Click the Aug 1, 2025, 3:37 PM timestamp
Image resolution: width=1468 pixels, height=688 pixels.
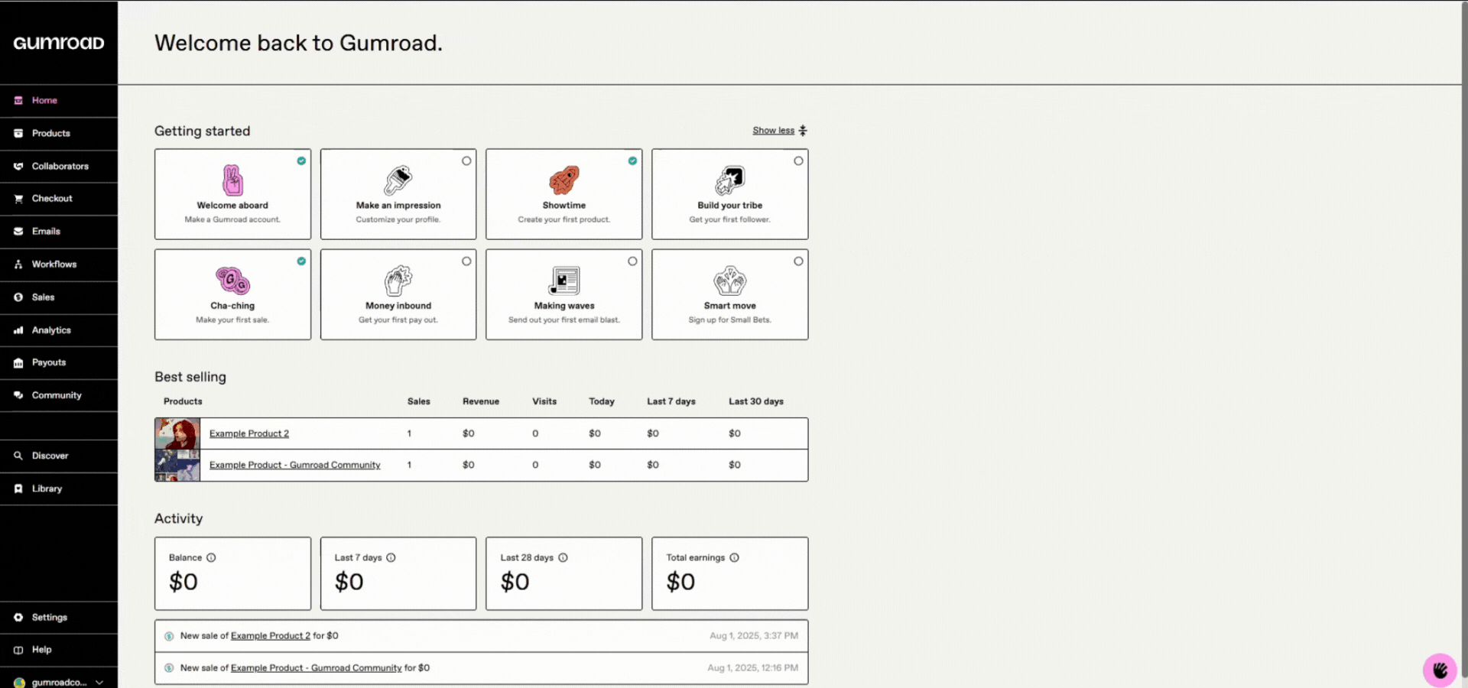click(754, 636)
